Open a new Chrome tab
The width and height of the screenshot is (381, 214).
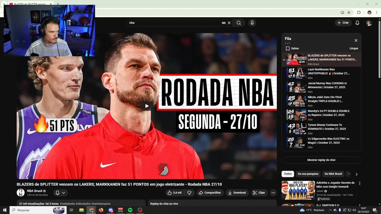(58, 4)
